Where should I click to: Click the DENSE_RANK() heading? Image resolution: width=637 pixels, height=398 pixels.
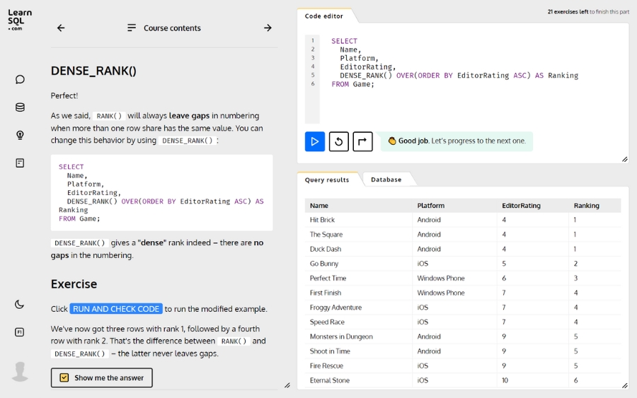coord(93,71)
